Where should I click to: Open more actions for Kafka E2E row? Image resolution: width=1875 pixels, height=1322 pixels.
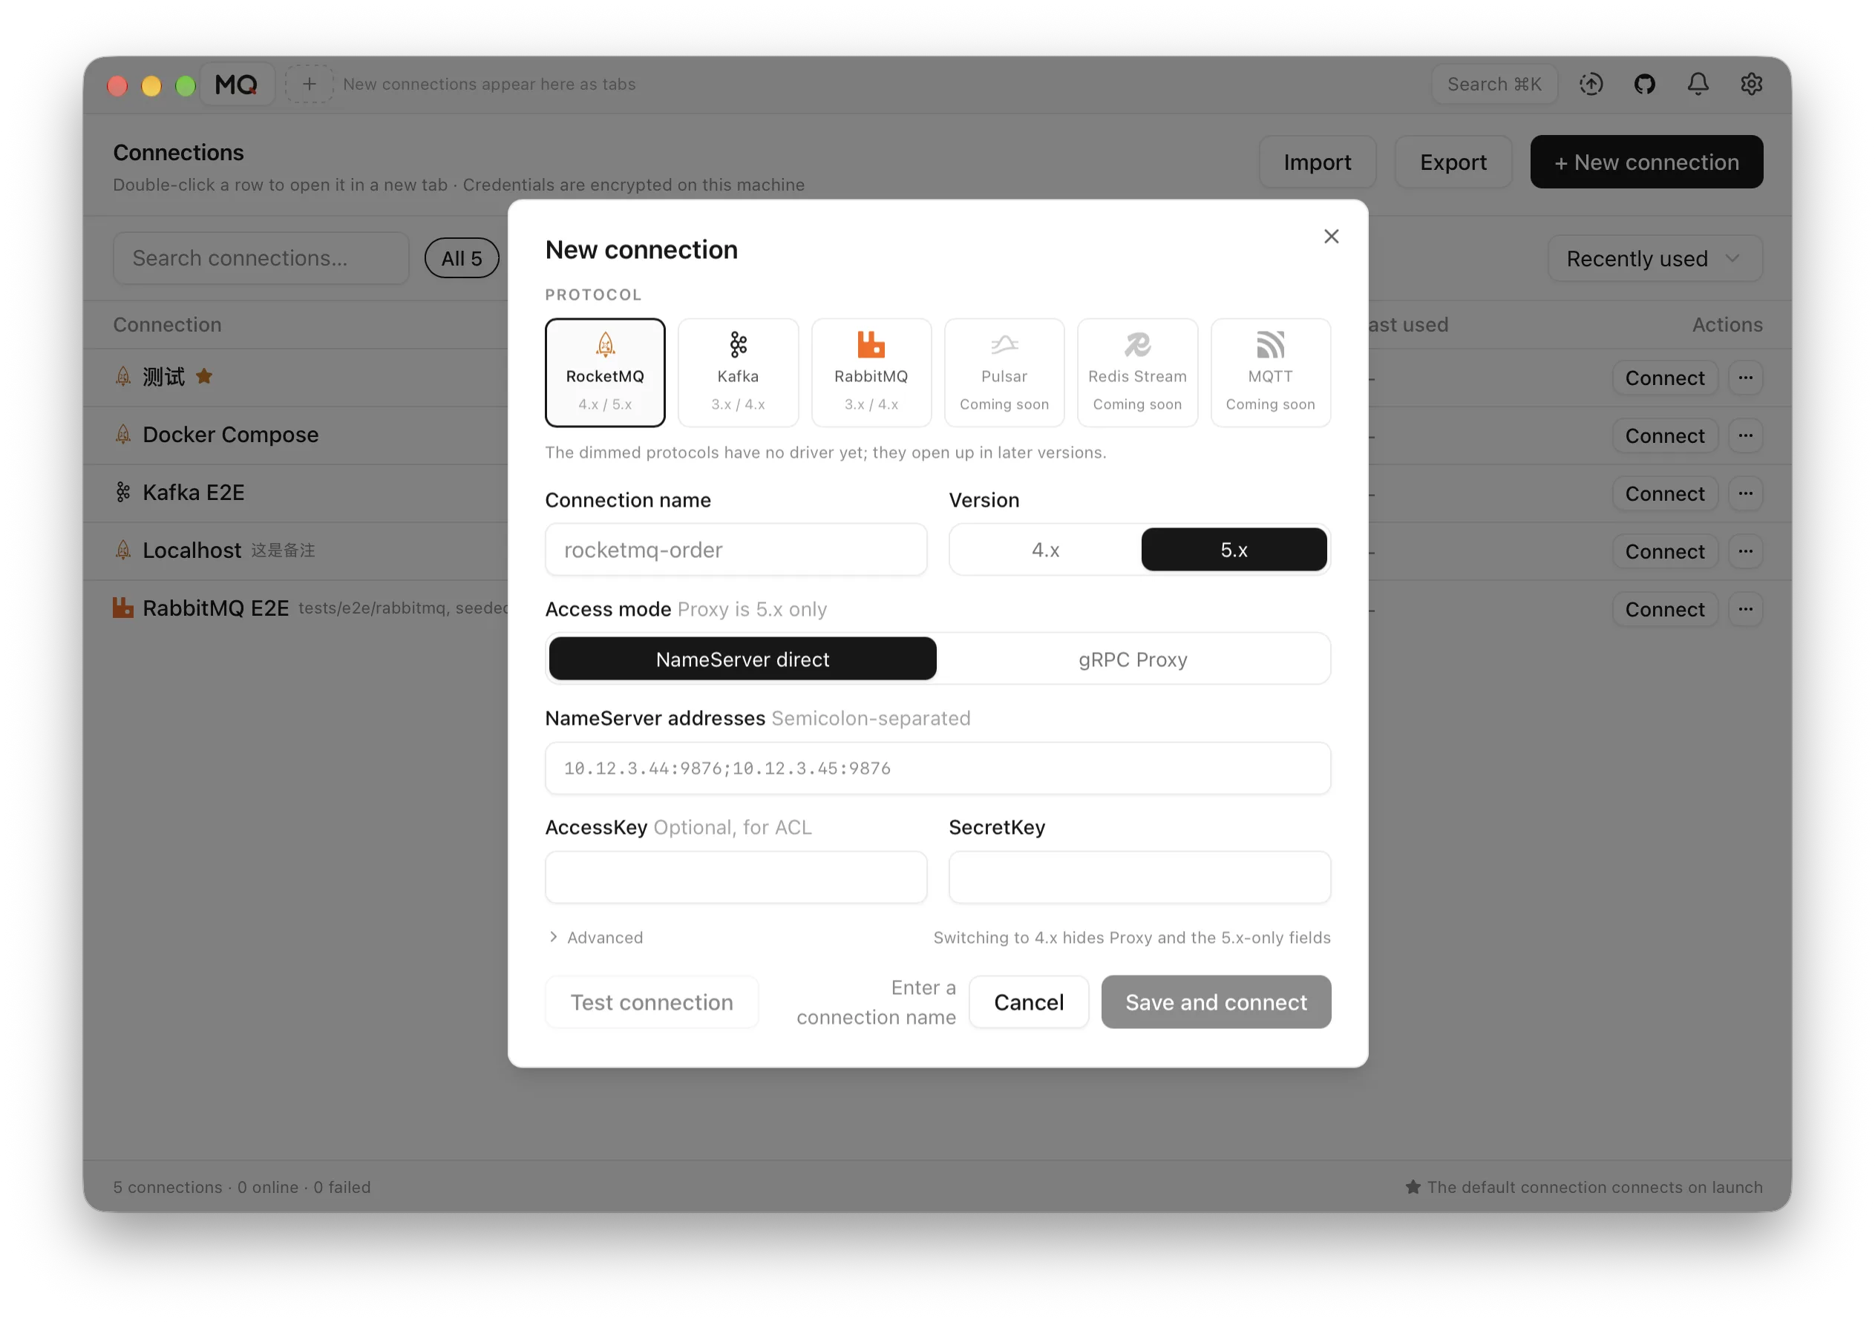pos(1745,494)
